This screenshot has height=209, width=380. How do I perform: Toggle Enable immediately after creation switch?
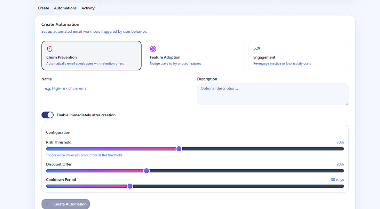click(47, 115)
